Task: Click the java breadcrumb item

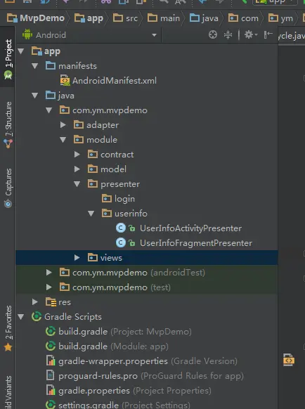Action: [x=204, y=18]
